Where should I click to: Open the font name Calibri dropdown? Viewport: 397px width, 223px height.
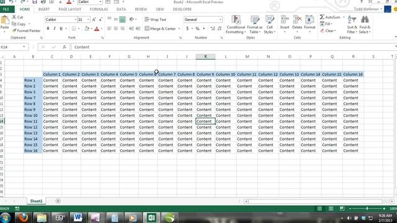tap(76, 20)
